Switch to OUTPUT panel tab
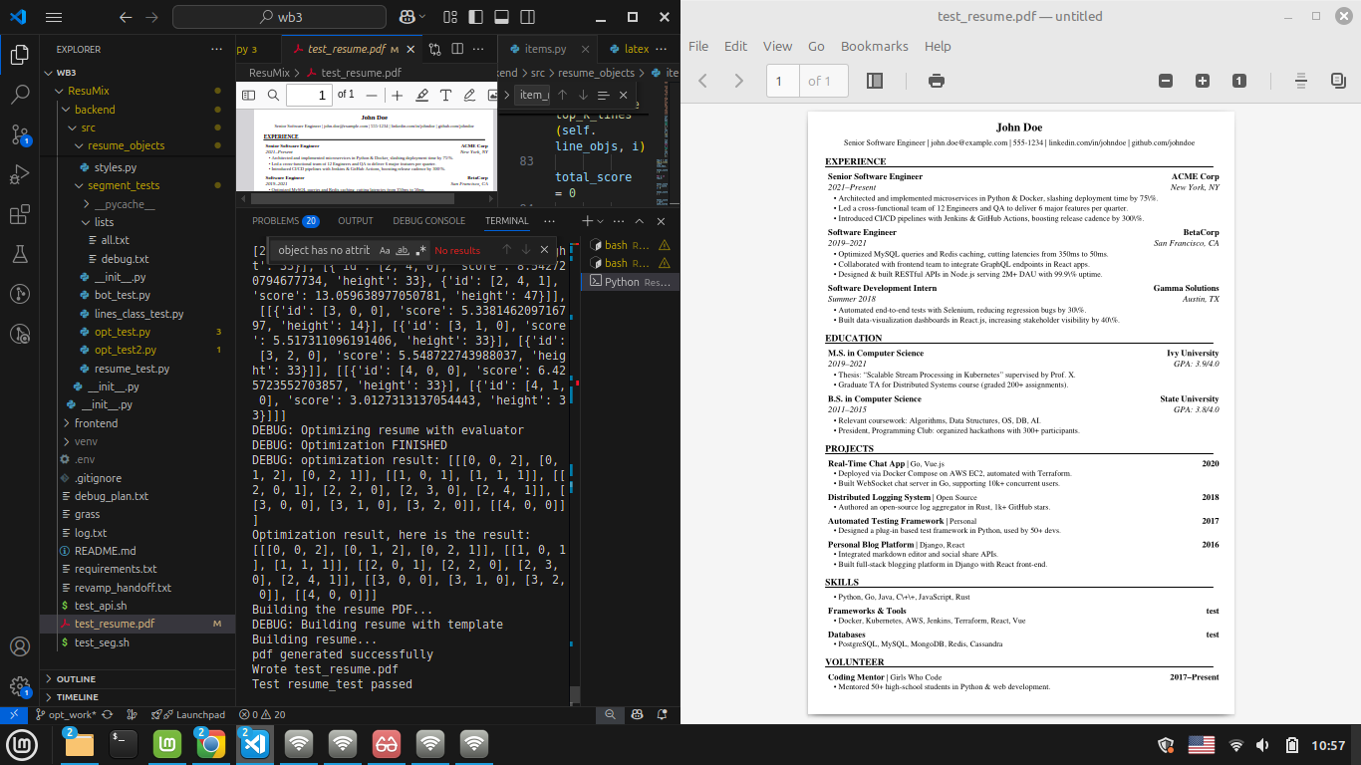The image size is (1361, 765). click(x=356, y=221)
